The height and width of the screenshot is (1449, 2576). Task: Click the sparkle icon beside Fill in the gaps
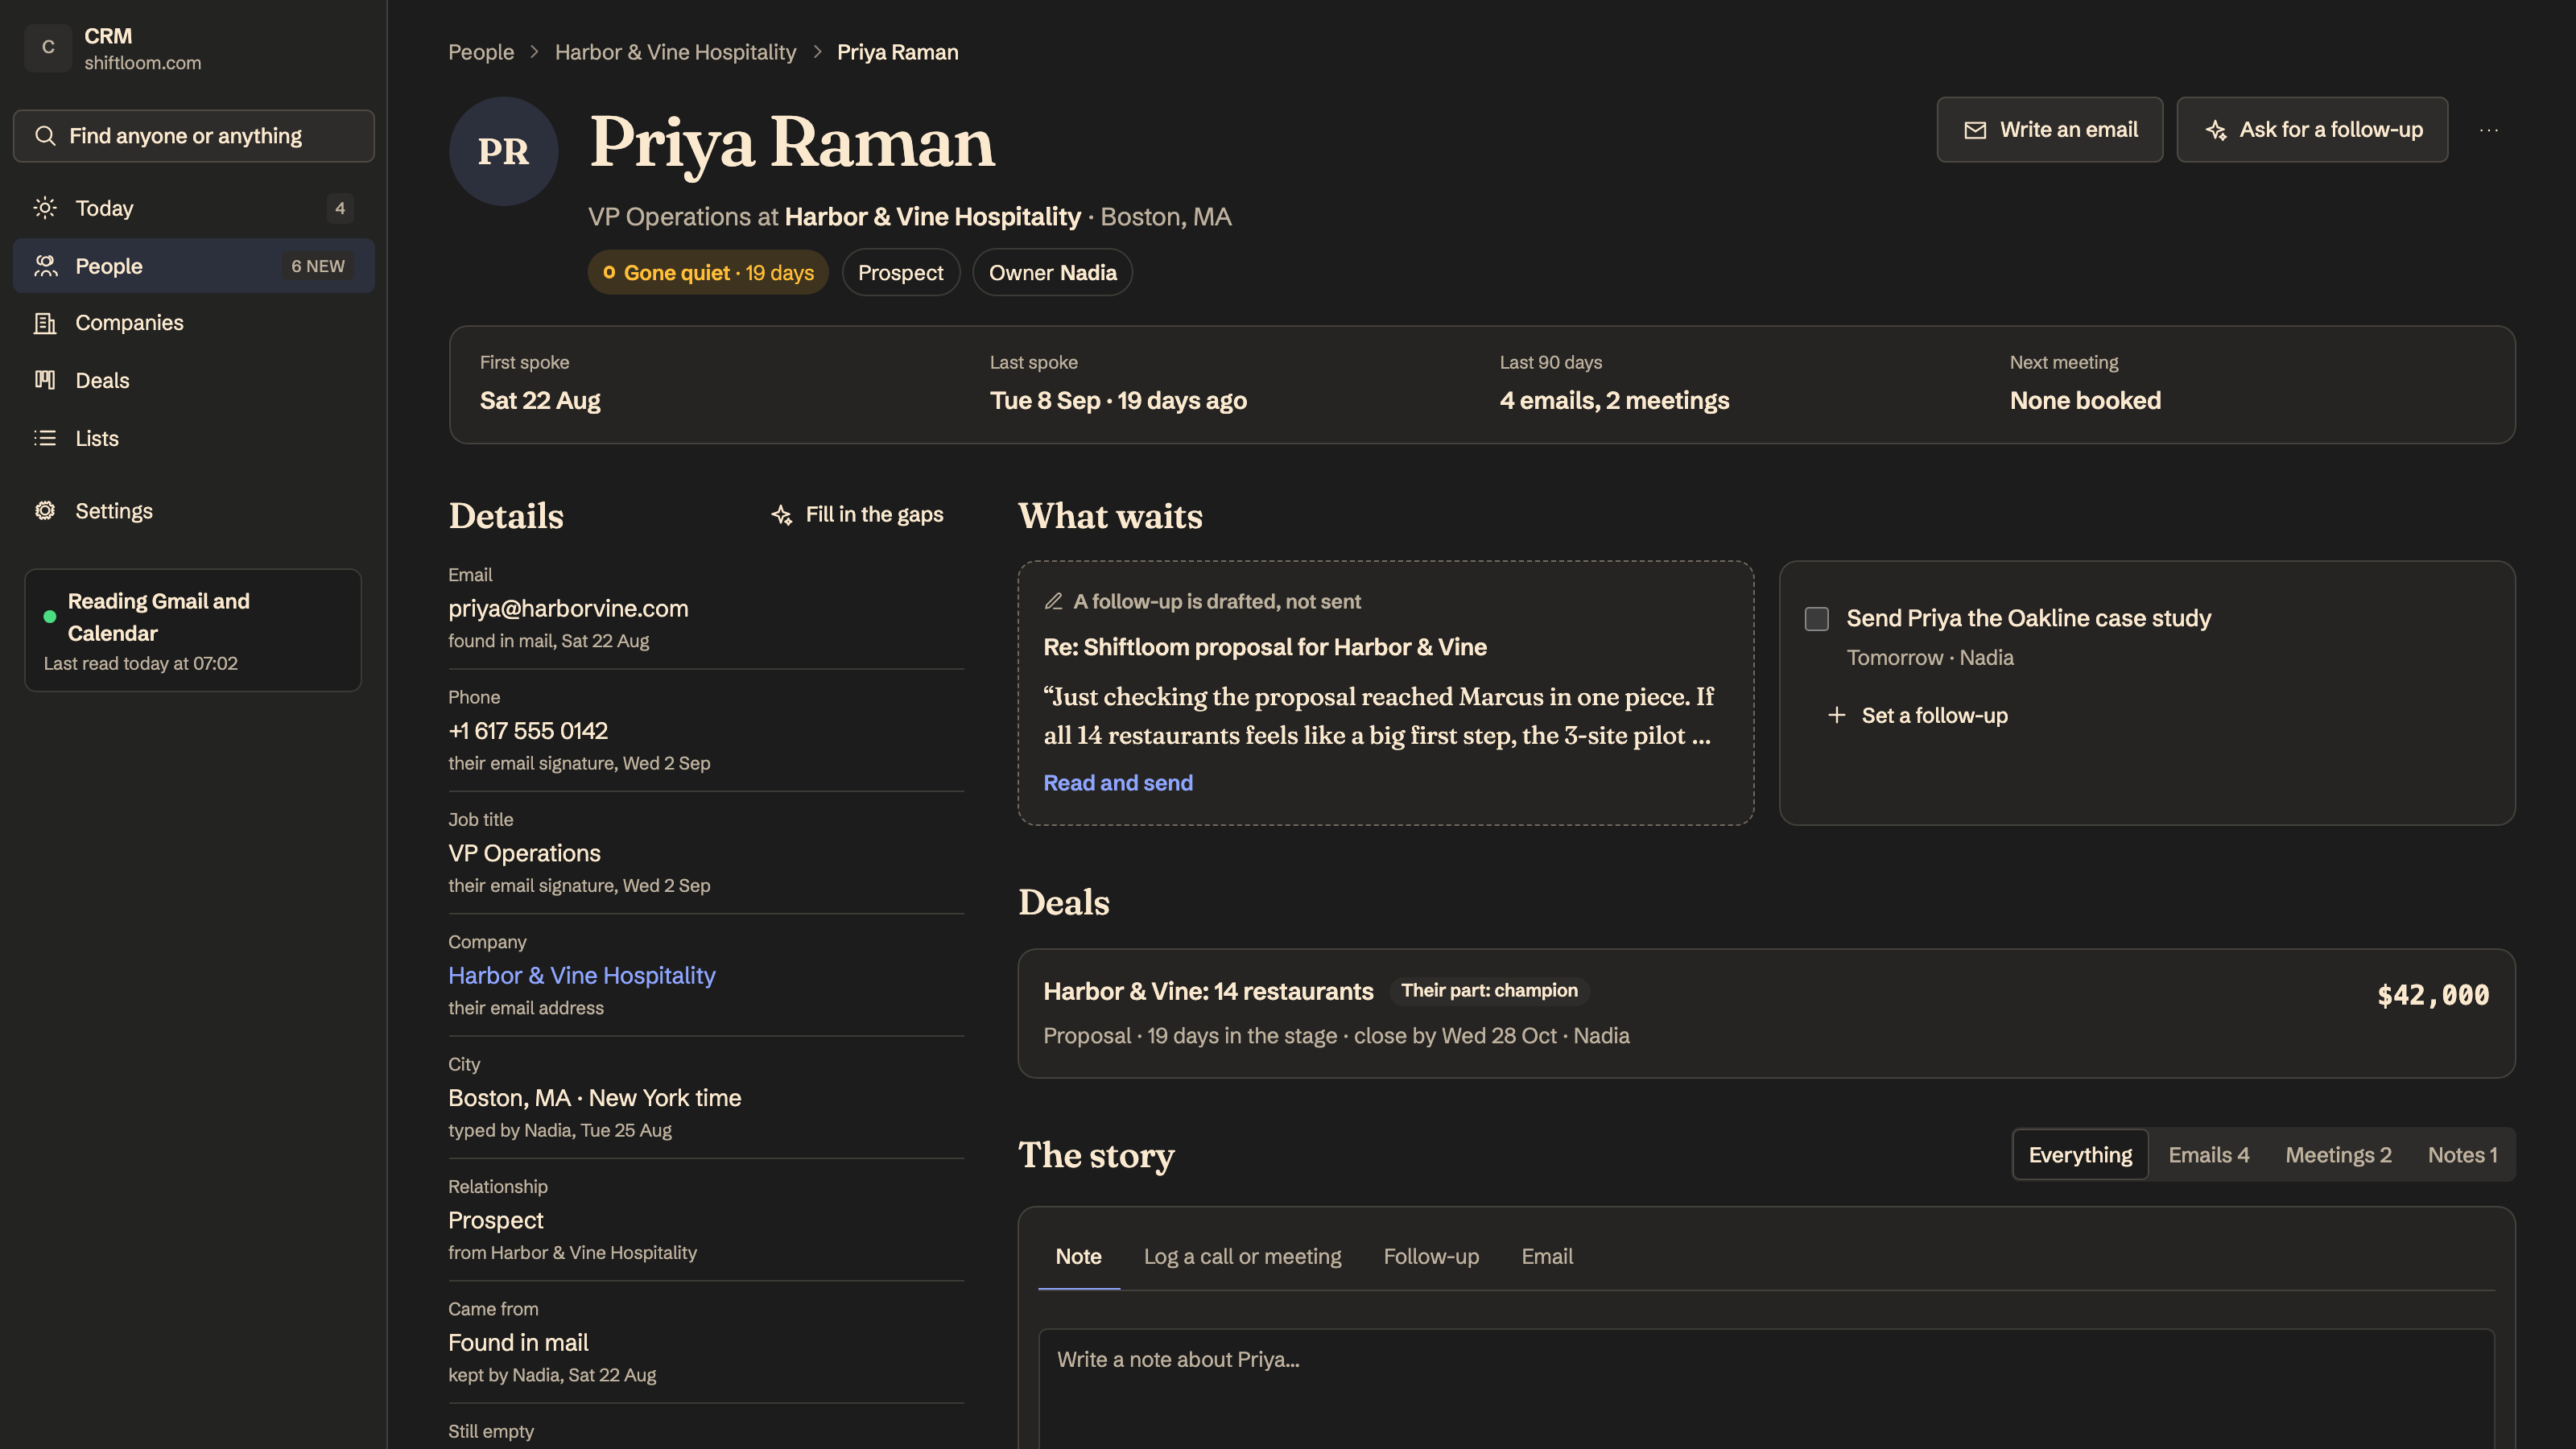[782, 515]
